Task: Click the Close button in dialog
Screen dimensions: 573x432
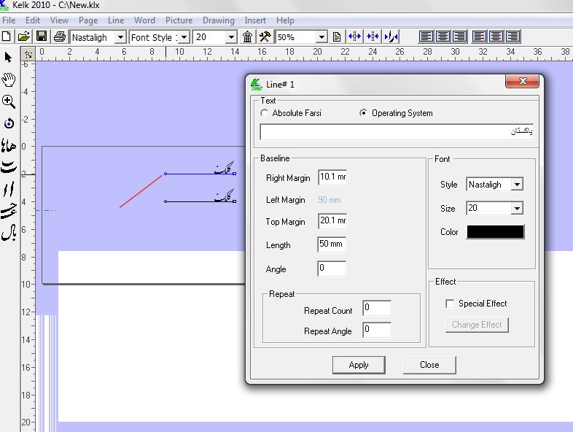Action: pos(429,365)
